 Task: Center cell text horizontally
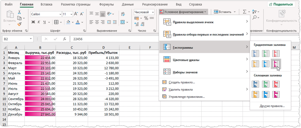point(97,22)
